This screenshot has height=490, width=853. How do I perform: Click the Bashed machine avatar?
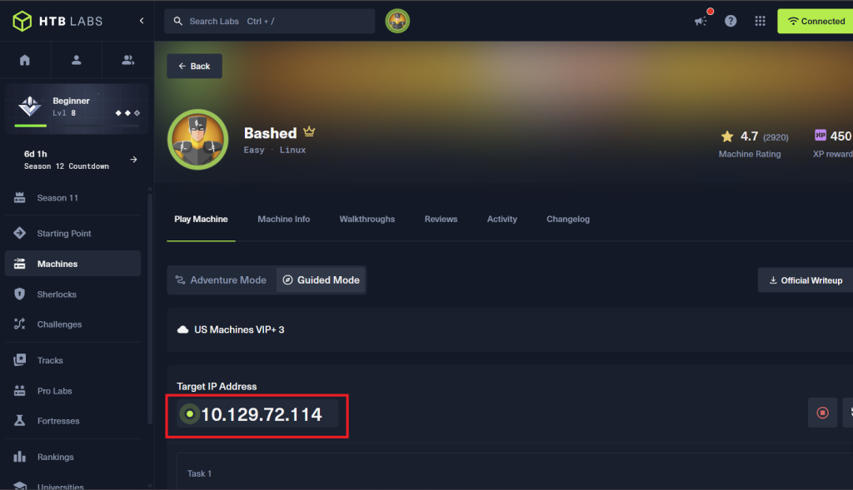[198, 140]
